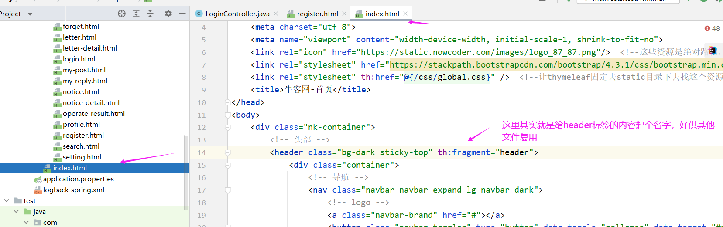Click the test folder icon
The height and width of the screenshot is (227, 723).
point(18,200)
